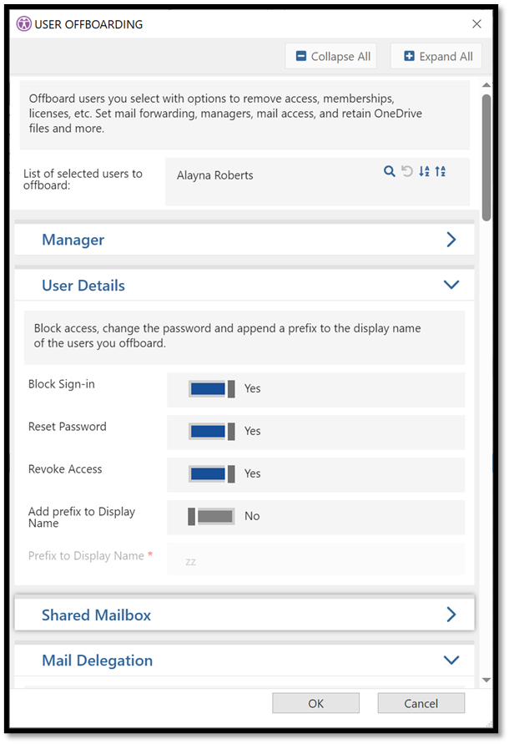Click the Cancel button
The height and width of the screenshot is (744, 509).
(421, 703)
